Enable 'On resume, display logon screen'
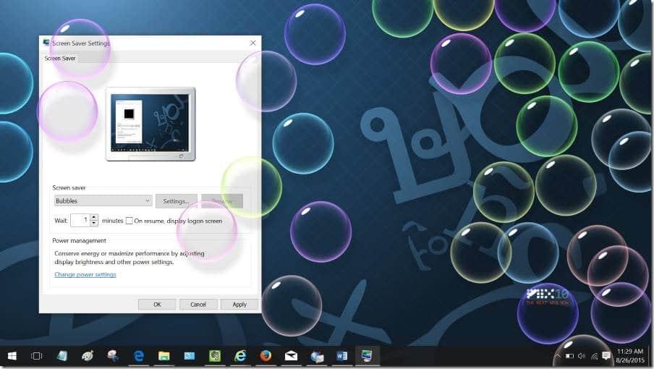Screen dimensions: 654x369 pos(129,221)
